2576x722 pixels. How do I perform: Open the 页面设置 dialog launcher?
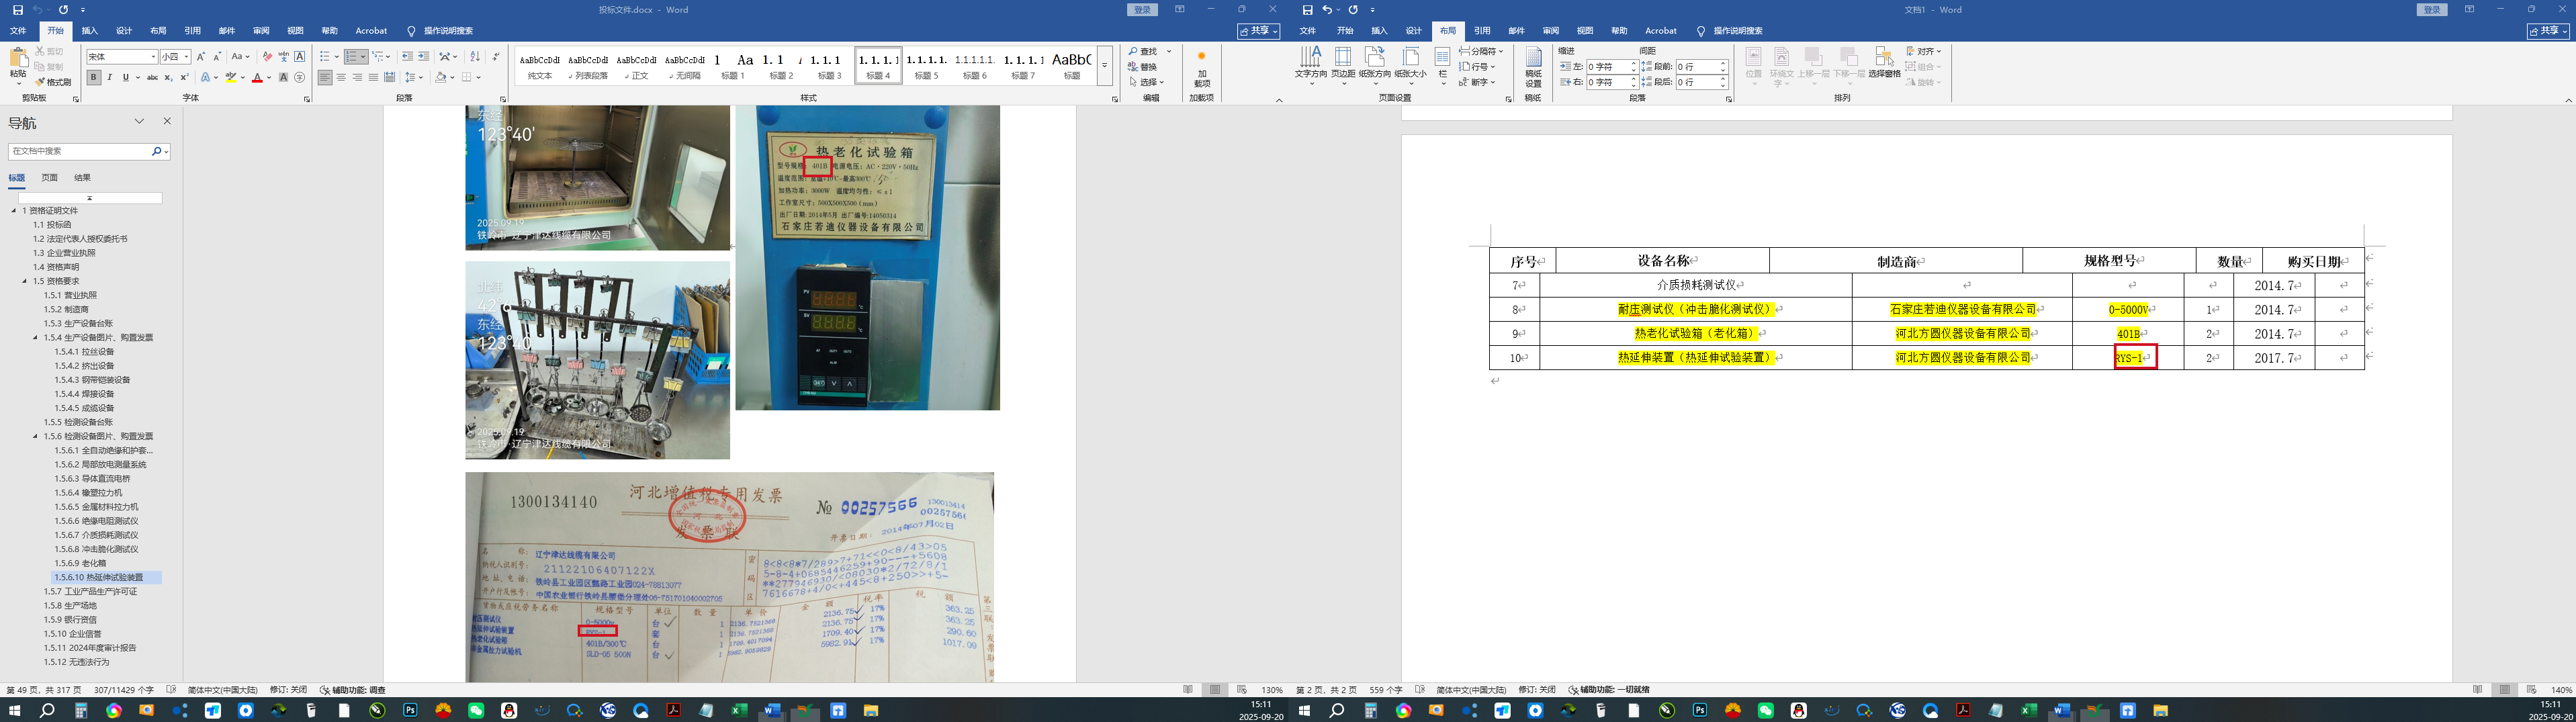pyautogui.click(x=1508, y=99)
